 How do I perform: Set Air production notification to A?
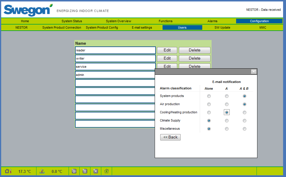click(226, 104)
